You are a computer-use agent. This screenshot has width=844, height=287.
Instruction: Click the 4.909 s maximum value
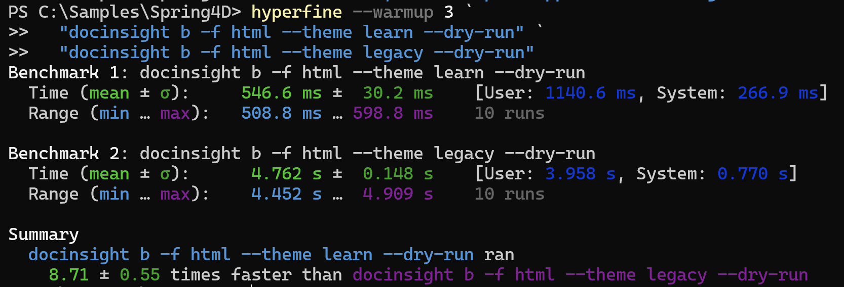pos(398,194)
